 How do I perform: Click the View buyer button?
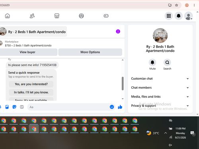coord(27,52)
